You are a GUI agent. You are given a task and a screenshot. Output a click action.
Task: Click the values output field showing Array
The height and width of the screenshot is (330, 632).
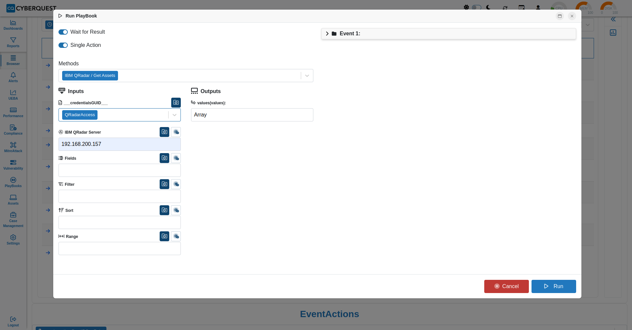(x=252, y=115)
